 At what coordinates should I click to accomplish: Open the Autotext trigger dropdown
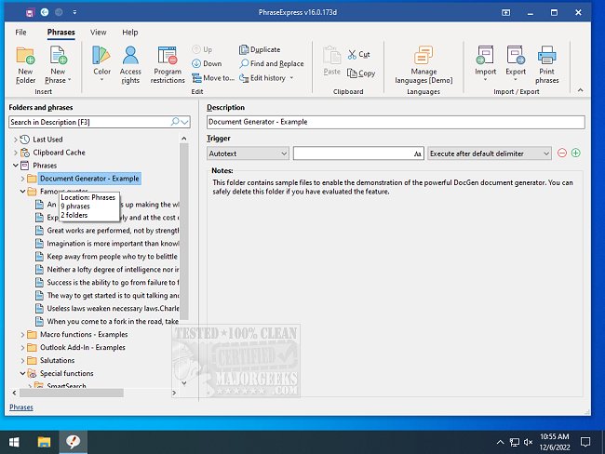click(248, 154)
